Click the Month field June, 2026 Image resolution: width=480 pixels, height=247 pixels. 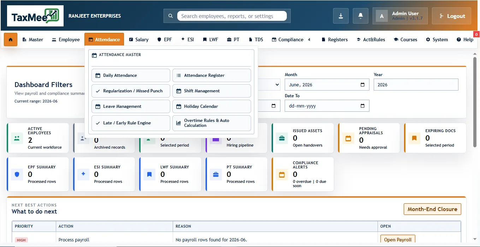coord(327,85)
